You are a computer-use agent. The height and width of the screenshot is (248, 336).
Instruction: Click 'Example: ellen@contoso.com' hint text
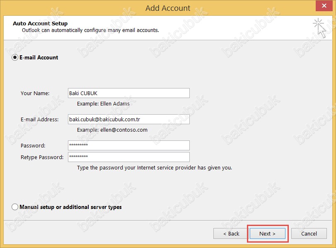[112, 130]
